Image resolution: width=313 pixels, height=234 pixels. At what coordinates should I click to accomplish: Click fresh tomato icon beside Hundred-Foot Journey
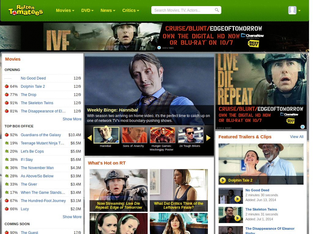pyautogui.click(x=7, y=200)
